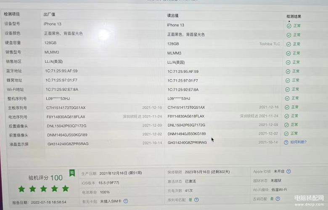Click 正常 check icon in 蓝牙地址 row
Viewport: 328px width, 210px height.
click(288, 72)
